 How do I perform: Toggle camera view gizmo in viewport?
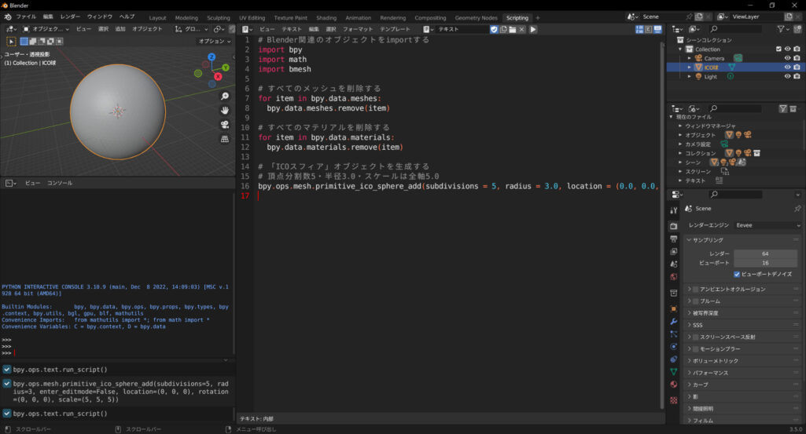[225, 125]
